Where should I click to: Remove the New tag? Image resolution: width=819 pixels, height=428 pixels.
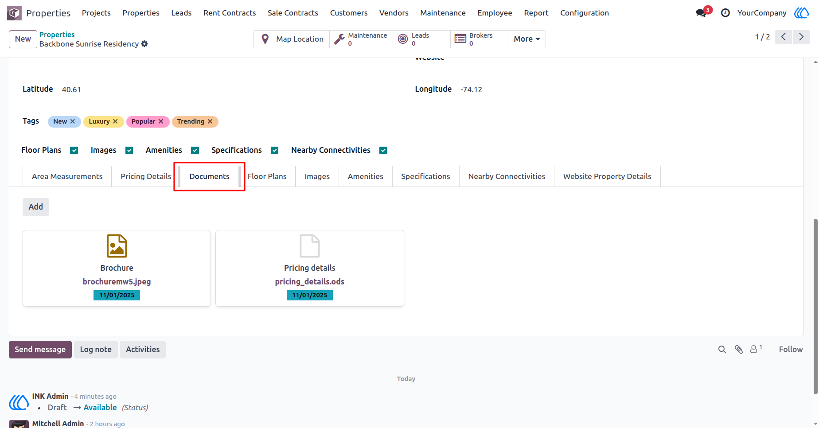click(x=73, y=121)
